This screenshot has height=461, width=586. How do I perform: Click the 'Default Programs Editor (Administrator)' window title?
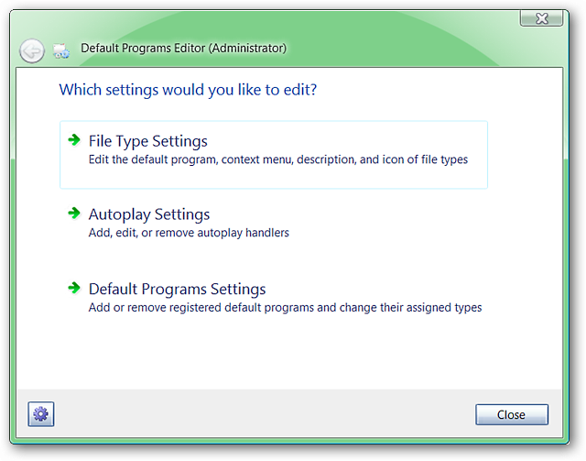click(183, 49)
